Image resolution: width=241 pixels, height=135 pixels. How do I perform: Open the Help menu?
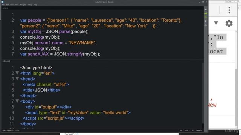tap(35, 5)
